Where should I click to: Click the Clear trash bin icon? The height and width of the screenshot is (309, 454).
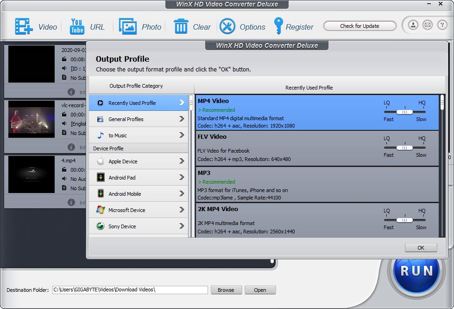click(x=181, y=26)
